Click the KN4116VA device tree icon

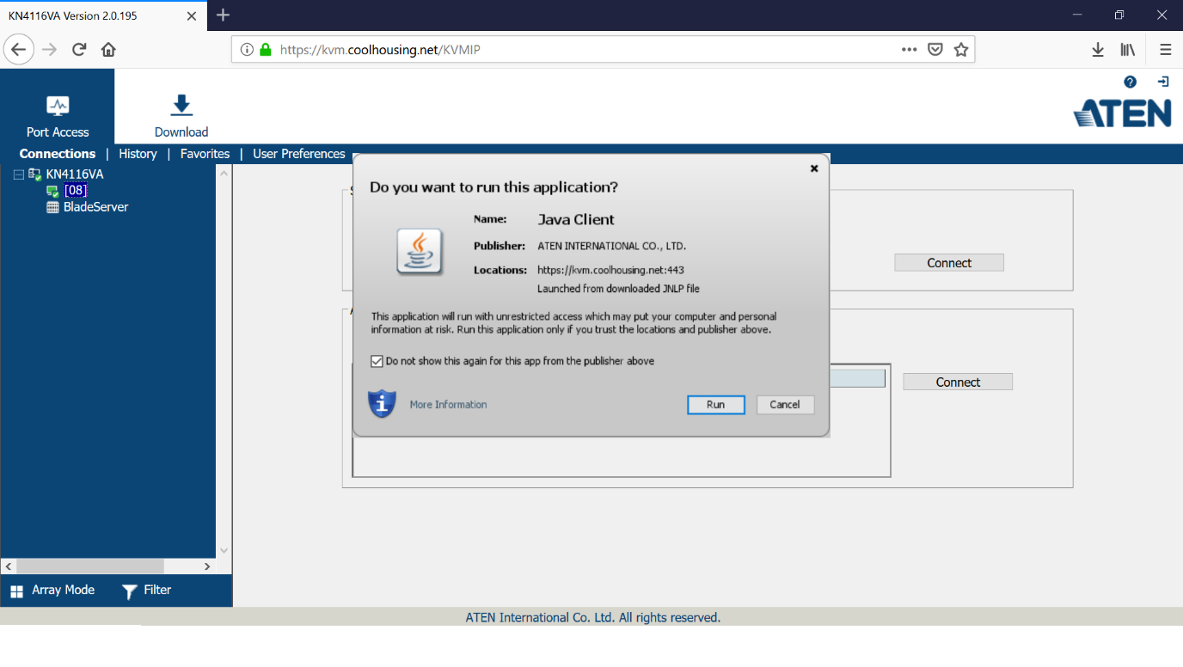pyautogui.click(x=35, y=174)
